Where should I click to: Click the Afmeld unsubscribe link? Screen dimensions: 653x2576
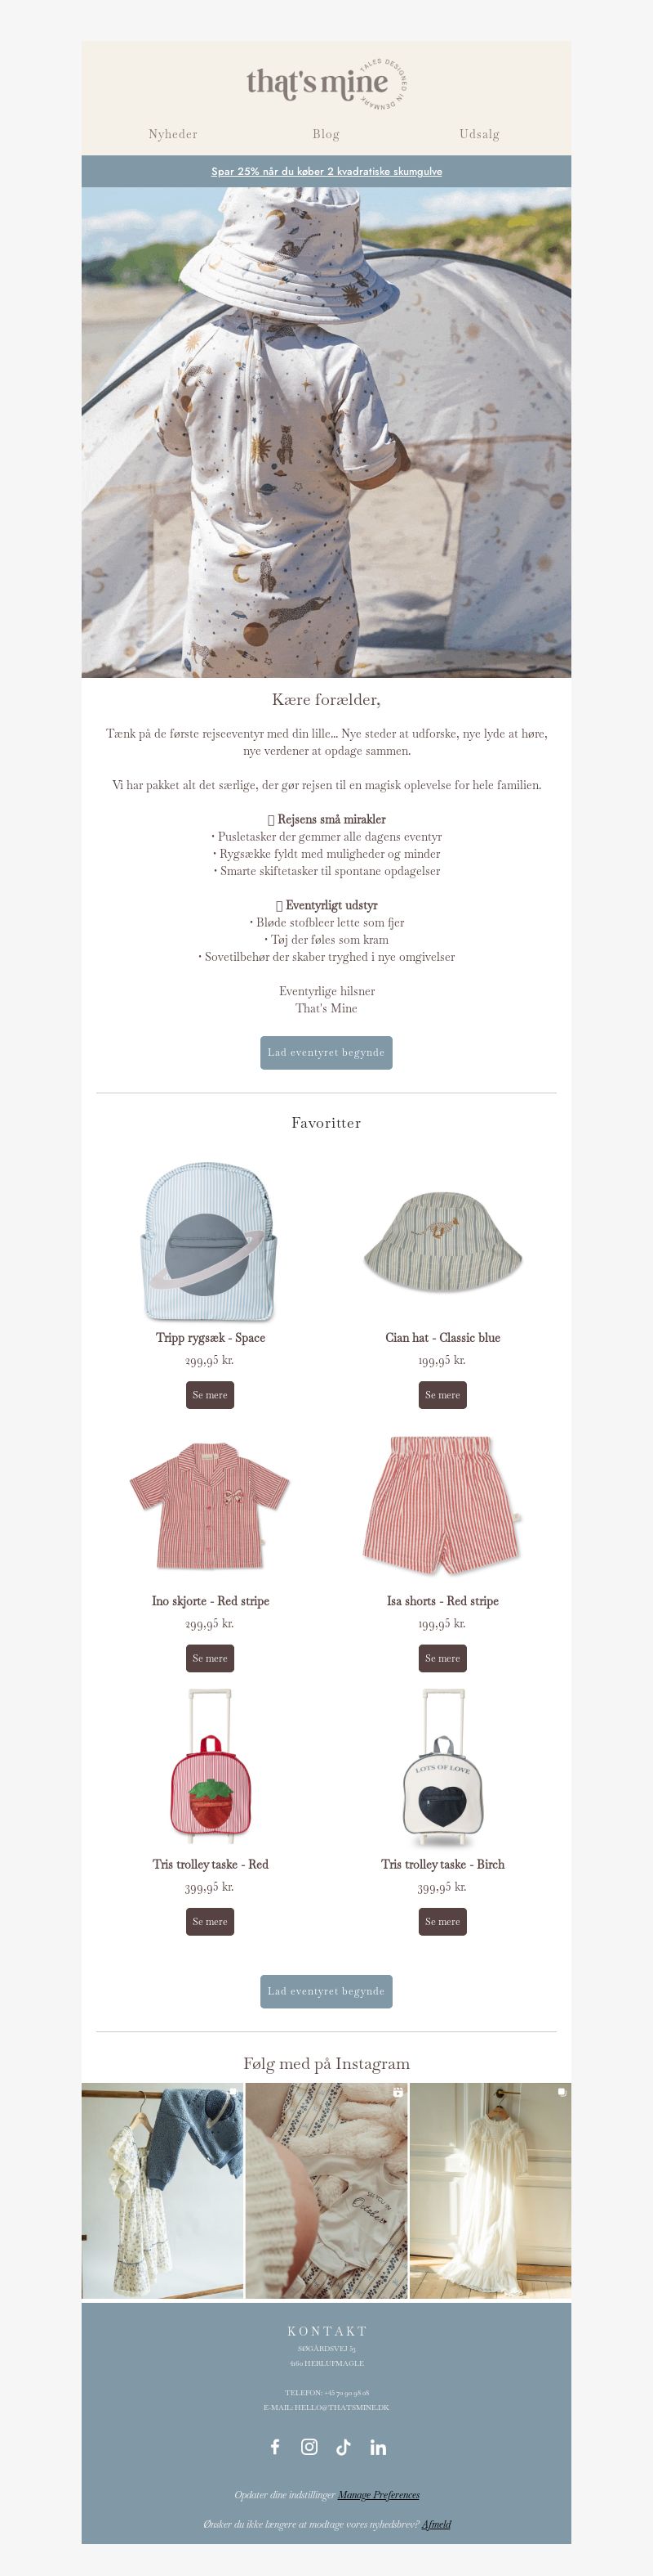pyautogui.click(x=437, y=2524)
